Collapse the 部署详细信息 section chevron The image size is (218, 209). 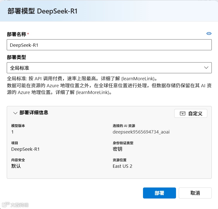(x=15, y=113)
